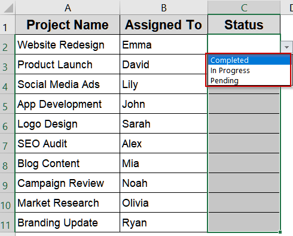Screen dimensions: 293x236
Task: Click the Project Name header cell
Action: click(68, 25)
